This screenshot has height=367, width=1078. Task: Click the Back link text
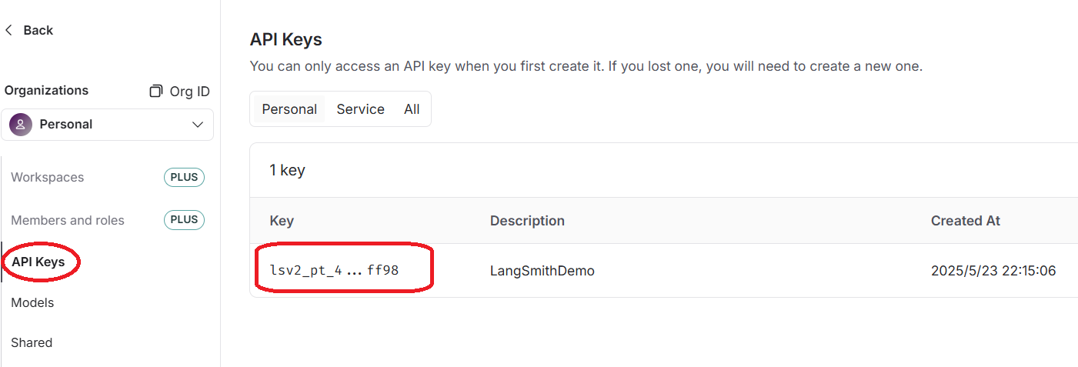(38, 30)
